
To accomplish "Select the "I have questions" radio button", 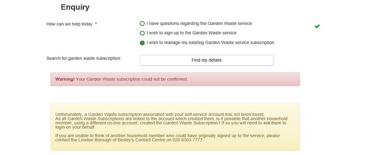I will [142, 24].
